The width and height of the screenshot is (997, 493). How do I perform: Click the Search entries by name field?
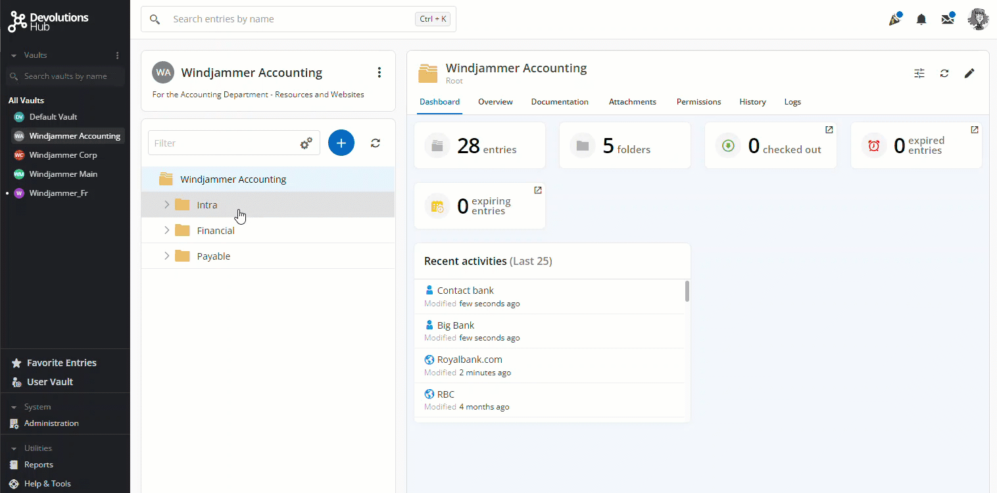click(x=299, y=19)
